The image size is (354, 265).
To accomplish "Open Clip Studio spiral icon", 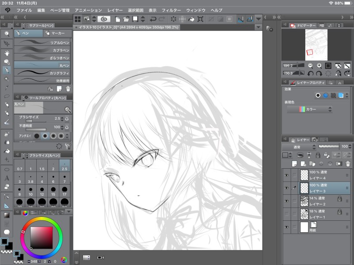I will (x=104, y=19).
